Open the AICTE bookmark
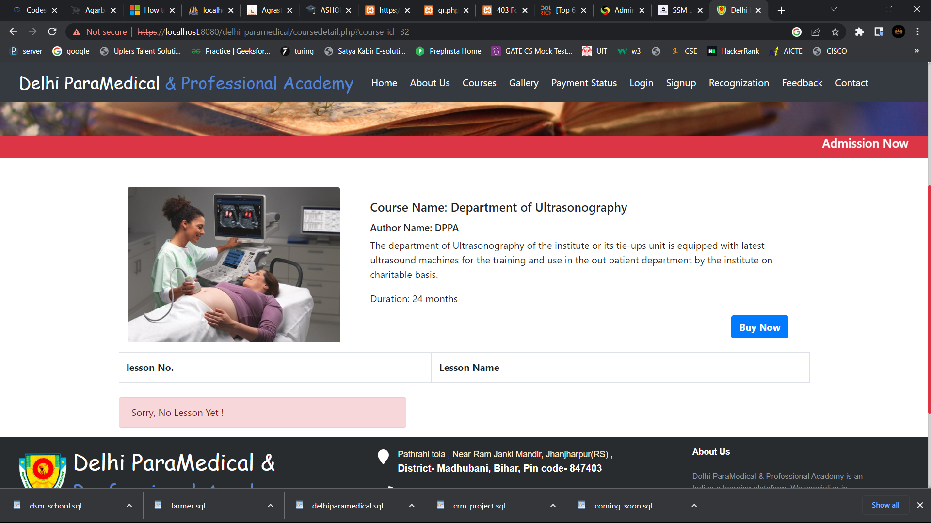Screen dimensions: 931x523 click(786, 51)
